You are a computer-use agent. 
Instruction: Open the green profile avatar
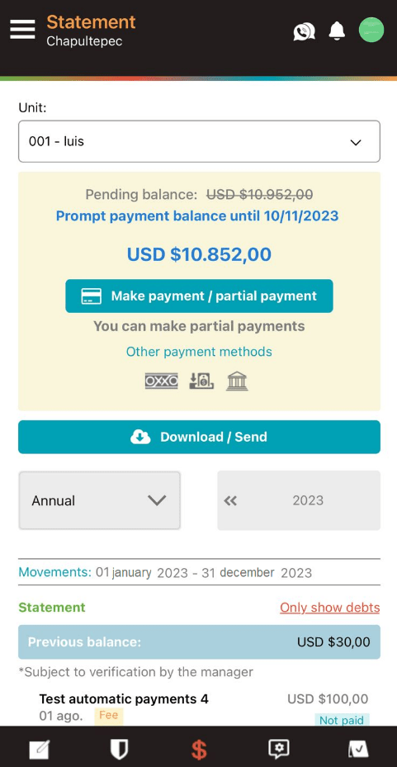(x=371, y=30)
